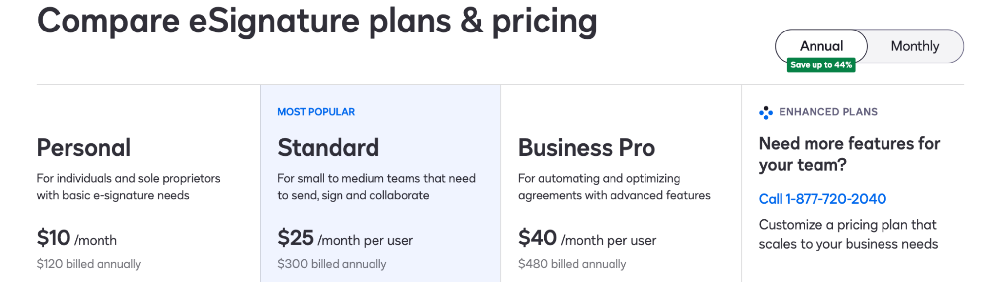The height and width of the screenshot is (282, 985).
Task: Click the Enhanced Plans dots icon
Action: tap(766, 113)
